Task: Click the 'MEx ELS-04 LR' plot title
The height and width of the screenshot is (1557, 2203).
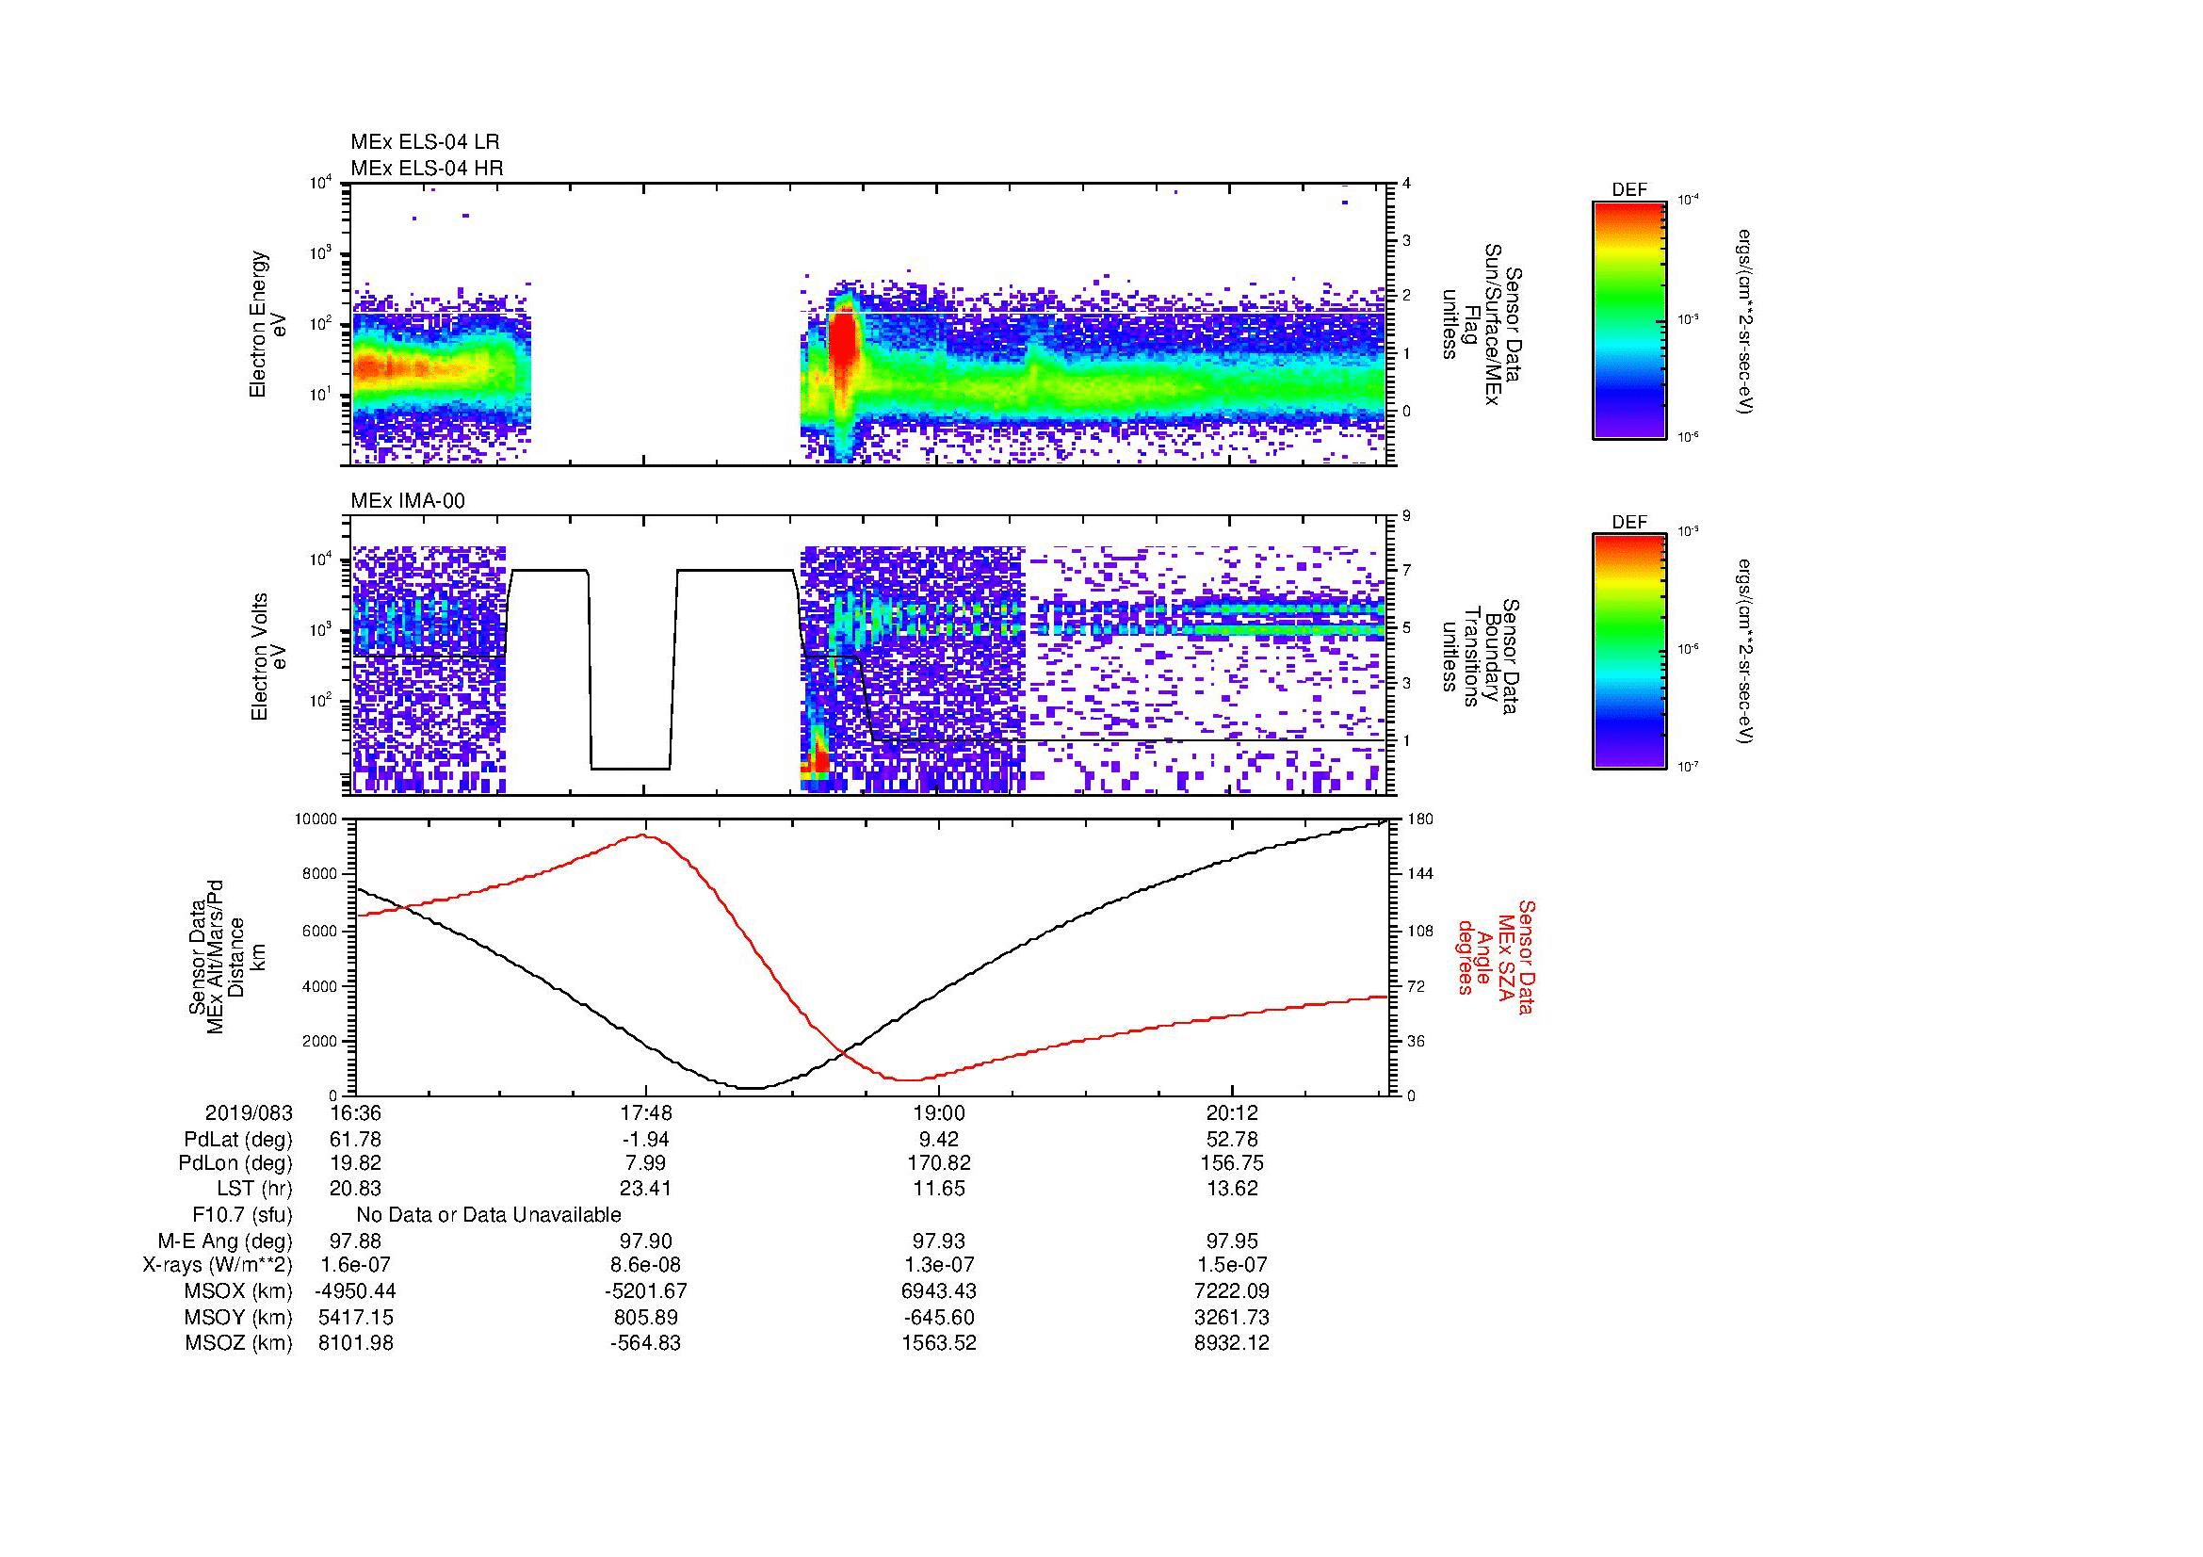Action: [x=425, y=142]
